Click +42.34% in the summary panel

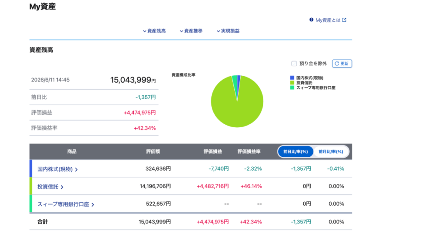144,128
